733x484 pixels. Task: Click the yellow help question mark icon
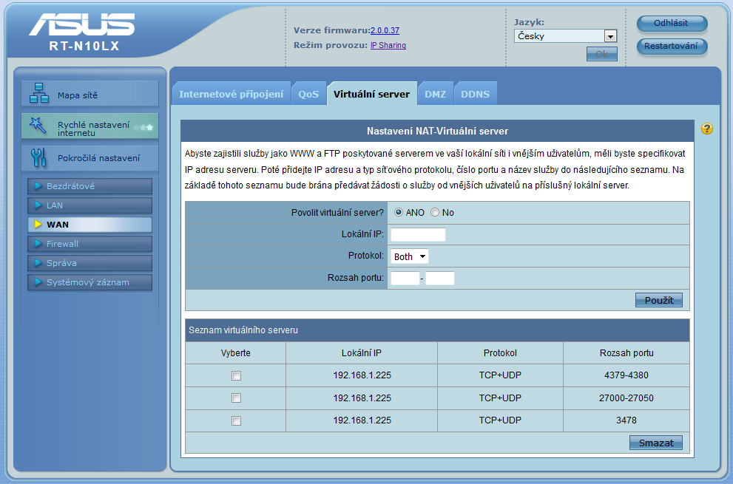[x=707, y=129]
